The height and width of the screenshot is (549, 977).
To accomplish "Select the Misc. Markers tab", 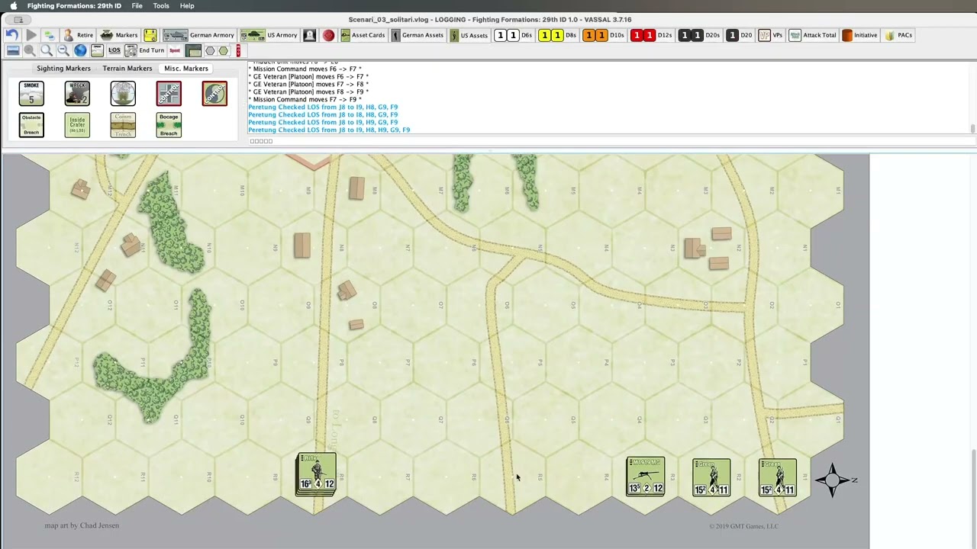I will [186, 69].
